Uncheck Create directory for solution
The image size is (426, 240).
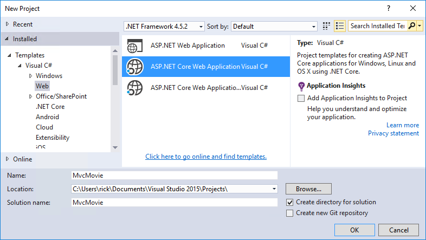click(x=289, y=202)
